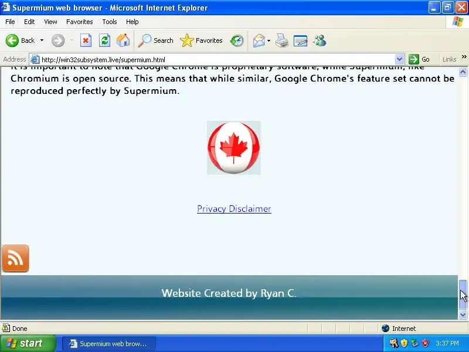Click the IE icon in title bar

(x=6, y=7)
